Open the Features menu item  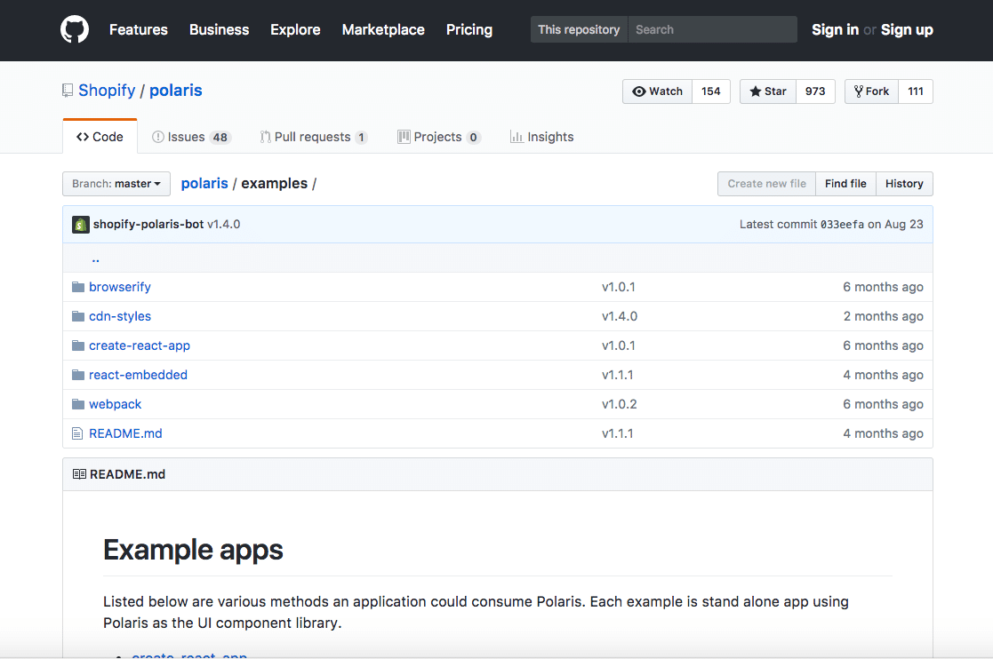[138, 29]
